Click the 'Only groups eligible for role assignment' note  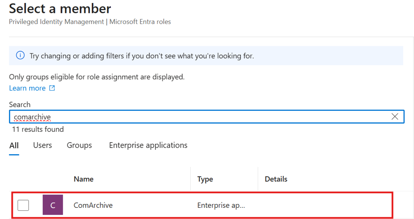pos(97,77)
